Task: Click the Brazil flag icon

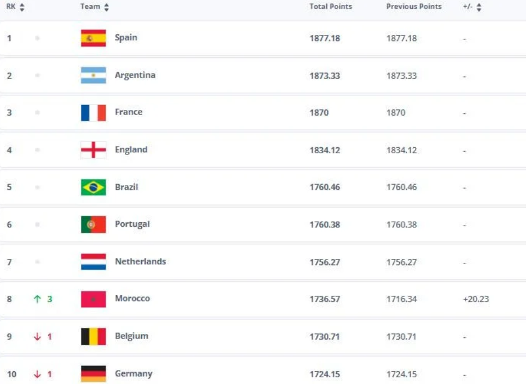Action: click(93, 187)
